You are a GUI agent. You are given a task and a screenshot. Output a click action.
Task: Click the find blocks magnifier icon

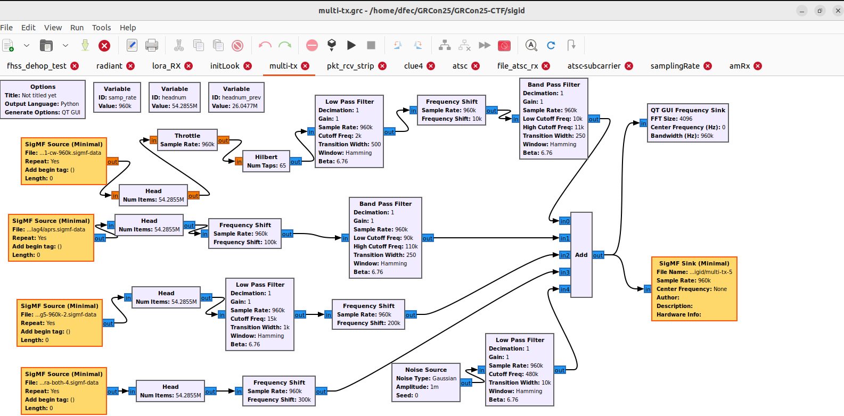click(531, 45)
